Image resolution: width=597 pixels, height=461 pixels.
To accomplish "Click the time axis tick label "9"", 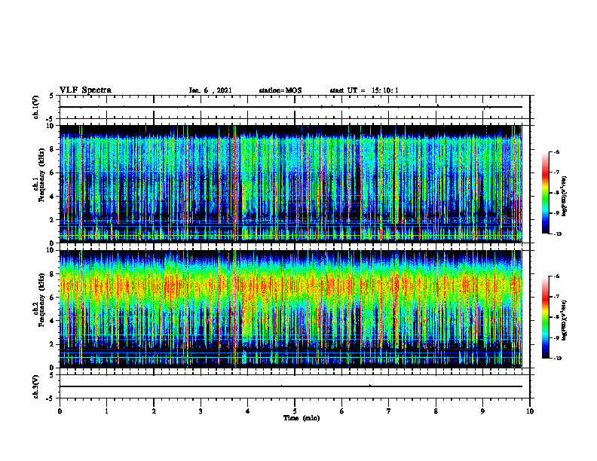I will tap(482, 411).
